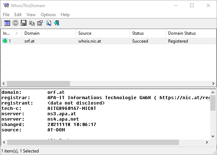
Task: Click the left arrow of domain list scrollbar
Action: [4, 83]
